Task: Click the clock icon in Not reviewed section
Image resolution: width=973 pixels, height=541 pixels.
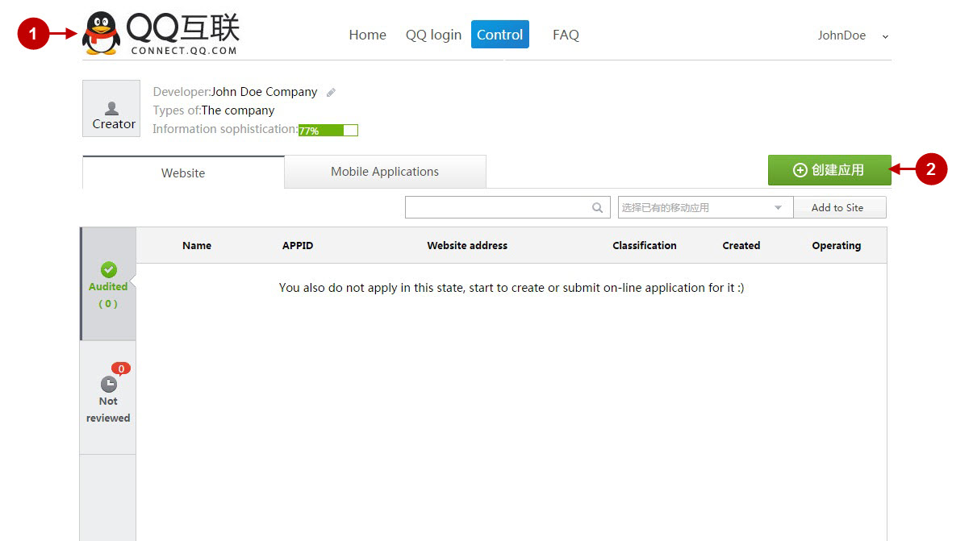Action: (108, 385)
